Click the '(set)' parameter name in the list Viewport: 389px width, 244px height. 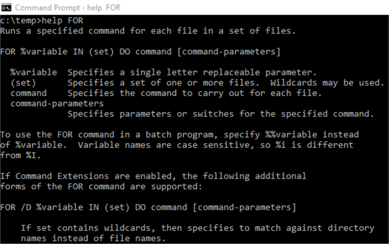23,83
